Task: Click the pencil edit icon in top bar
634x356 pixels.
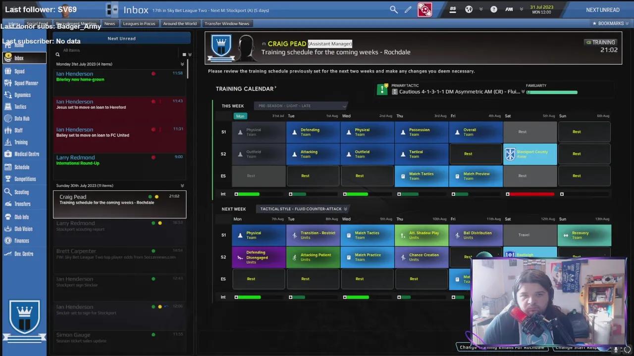Action: pyautogui.click(x=408, y=9)
